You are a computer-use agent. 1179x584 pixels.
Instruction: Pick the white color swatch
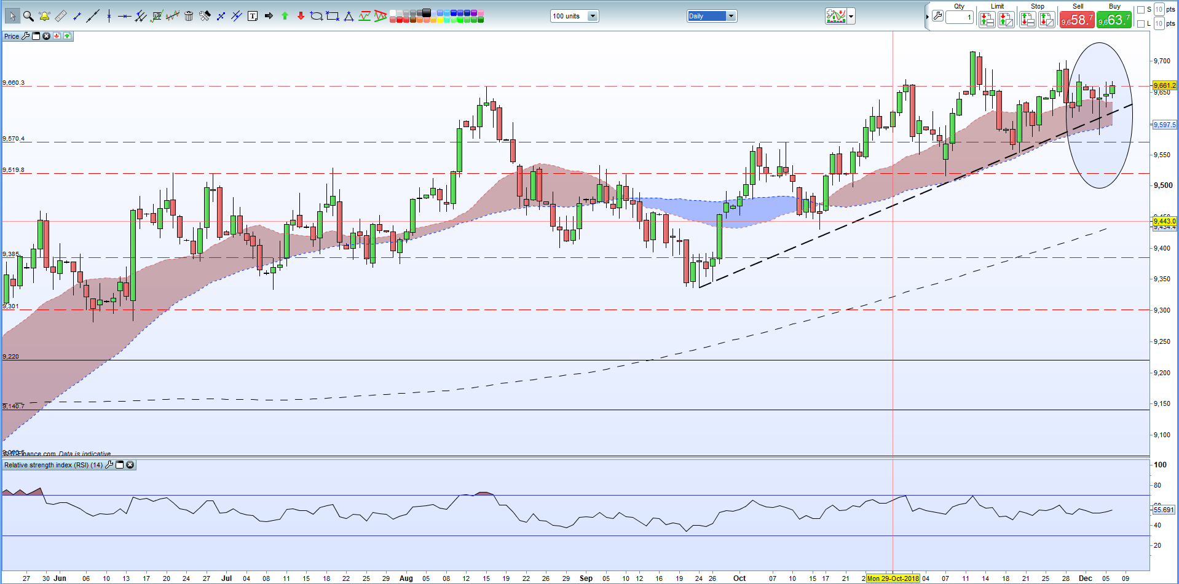point(392,13)
